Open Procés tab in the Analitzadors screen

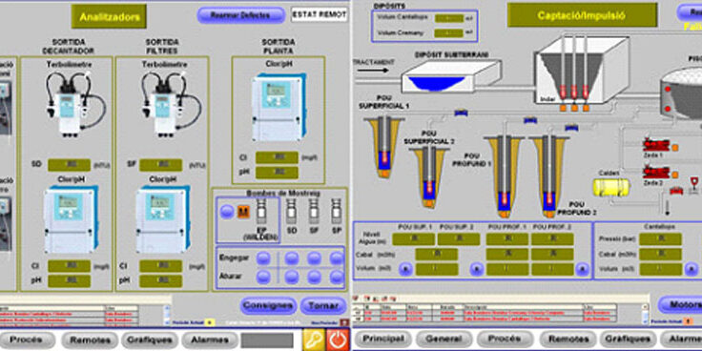(x=26, y=340)
